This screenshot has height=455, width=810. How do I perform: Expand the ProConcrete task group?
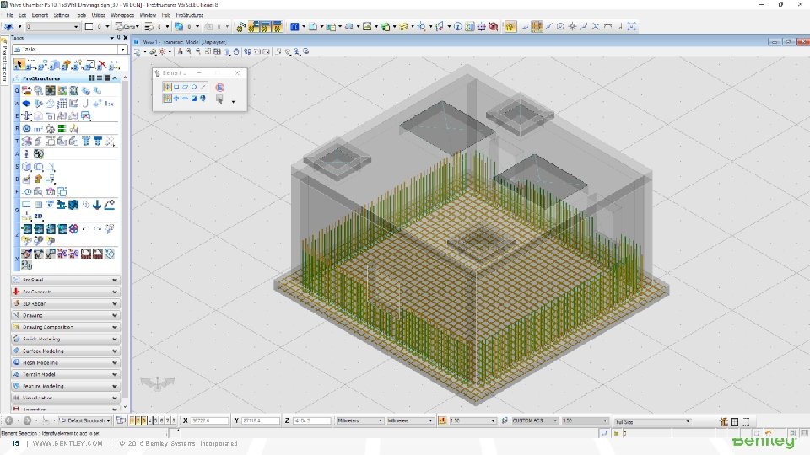click(x=66, y=292)
